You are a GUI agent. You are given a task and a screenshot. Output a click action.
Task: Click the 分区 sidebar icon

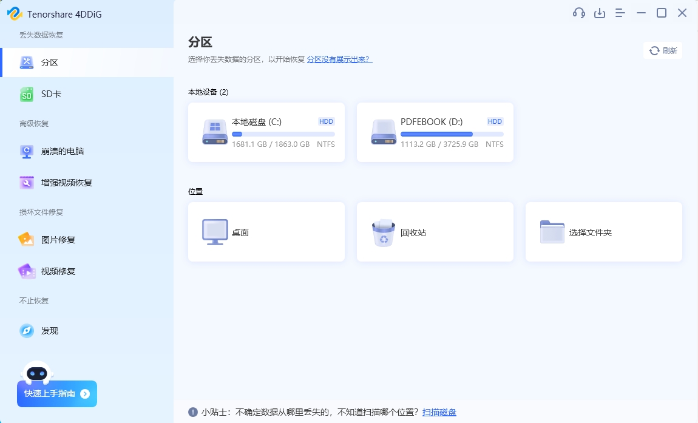coord(27,63)
